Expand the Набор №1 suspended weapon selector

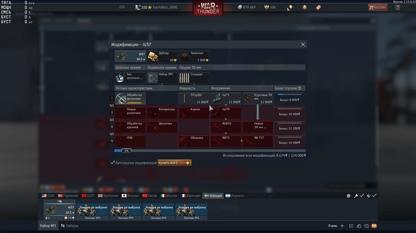(x=162, y=78)
